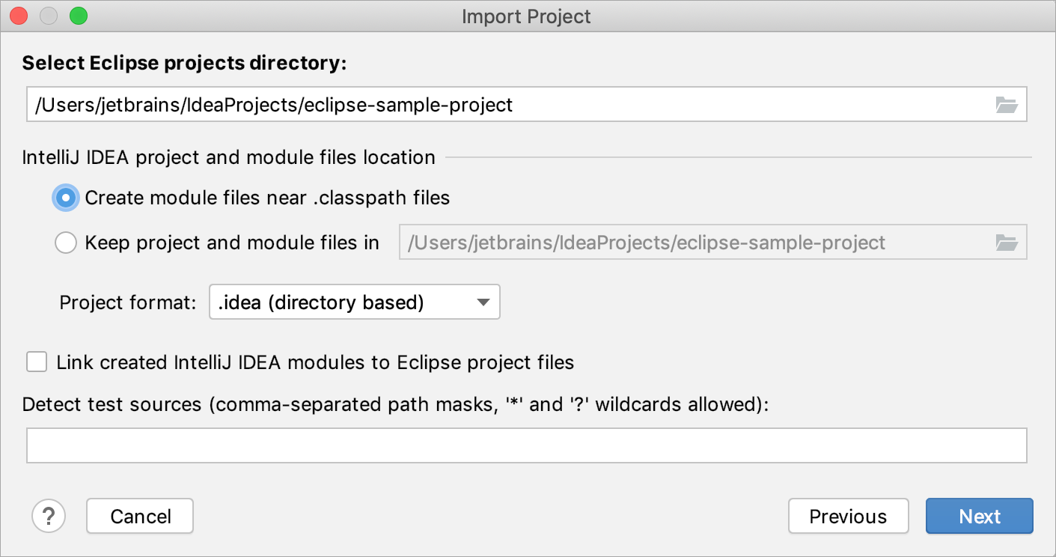Click the "Import Project" title bar text
This screenshot has width=1056, height=557.
pos(526,16)
